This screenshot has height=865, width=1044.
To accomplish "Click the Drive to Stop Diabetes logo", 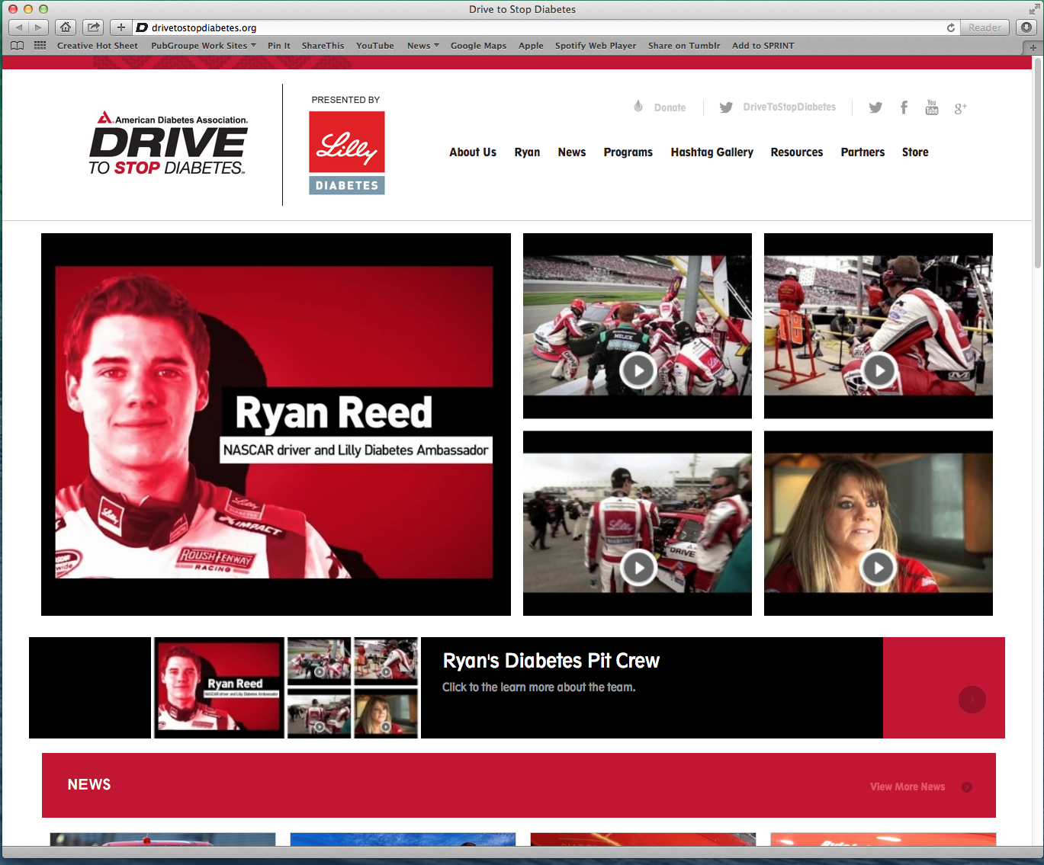I will tap(169, 143).
